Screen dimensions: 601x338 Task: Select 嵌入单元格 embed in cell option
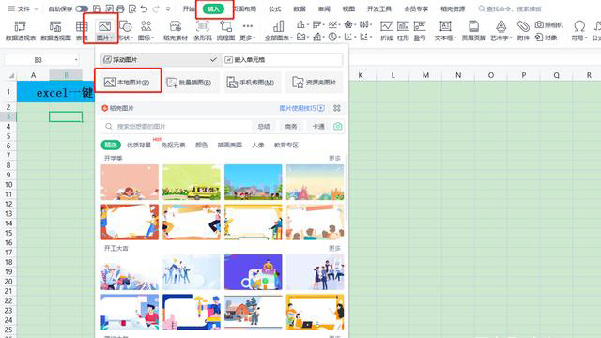pos(283,59)
